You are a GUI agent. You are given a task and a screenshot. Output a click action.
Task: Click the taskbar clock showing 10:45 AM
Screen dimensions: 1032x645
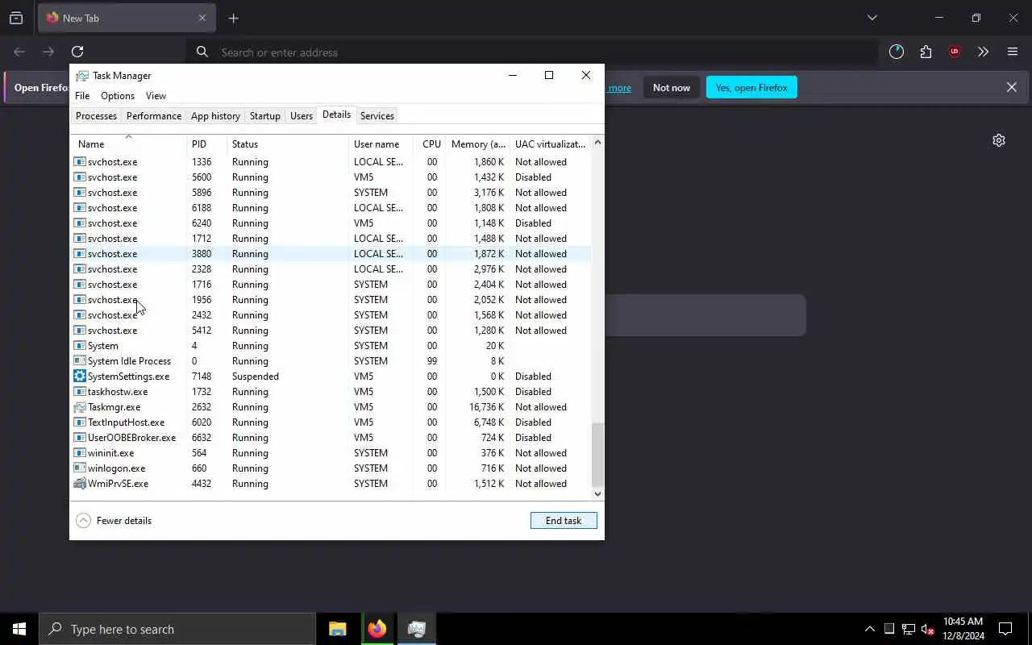point(963,629)
